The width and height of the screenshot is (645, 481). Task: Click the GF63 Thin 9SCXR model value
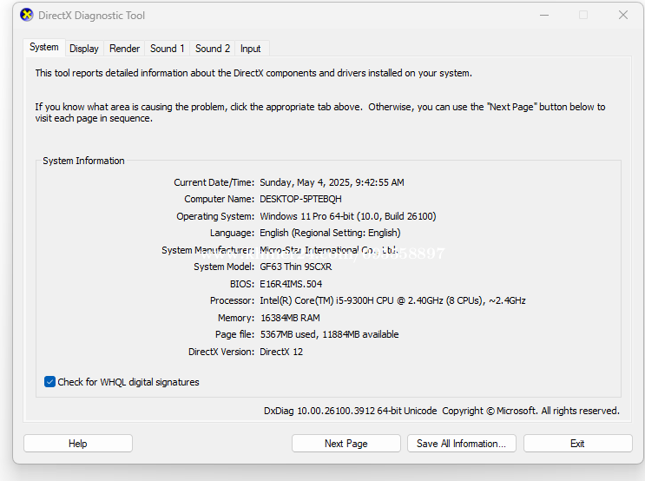point(296,267)
